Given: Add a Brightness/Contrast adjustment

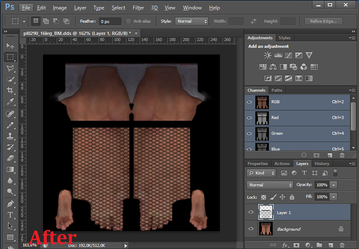Looking at the screenshot, I should [268, 55].
